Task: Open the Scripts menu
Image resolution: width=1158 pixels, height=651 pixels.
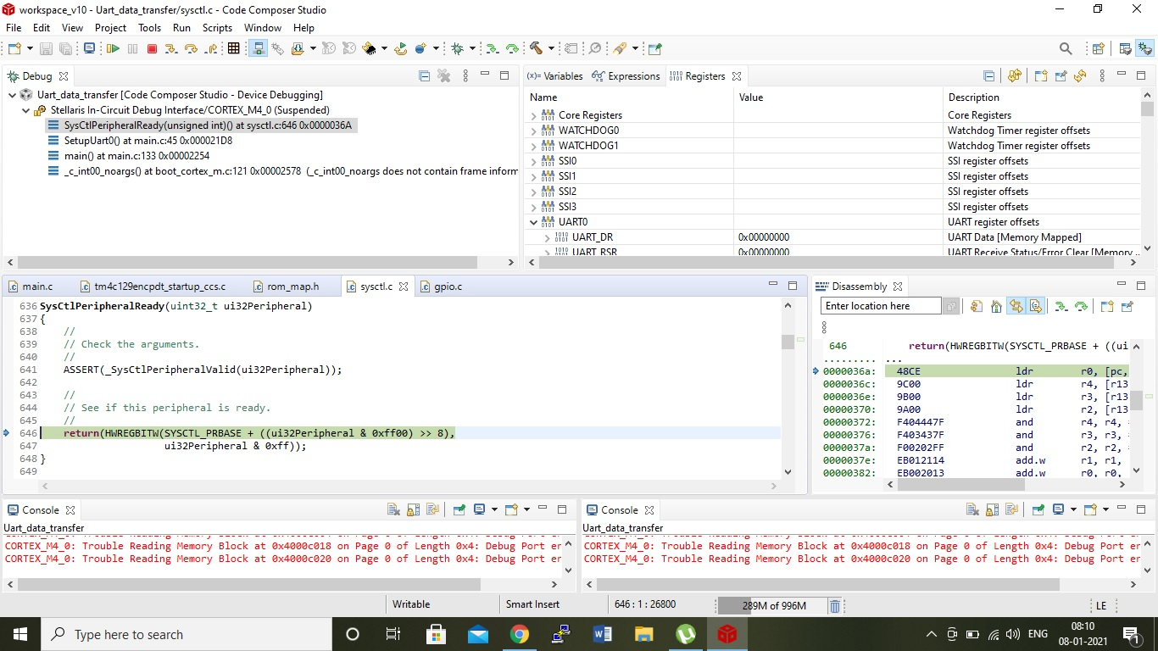Action: pos(217,28)
